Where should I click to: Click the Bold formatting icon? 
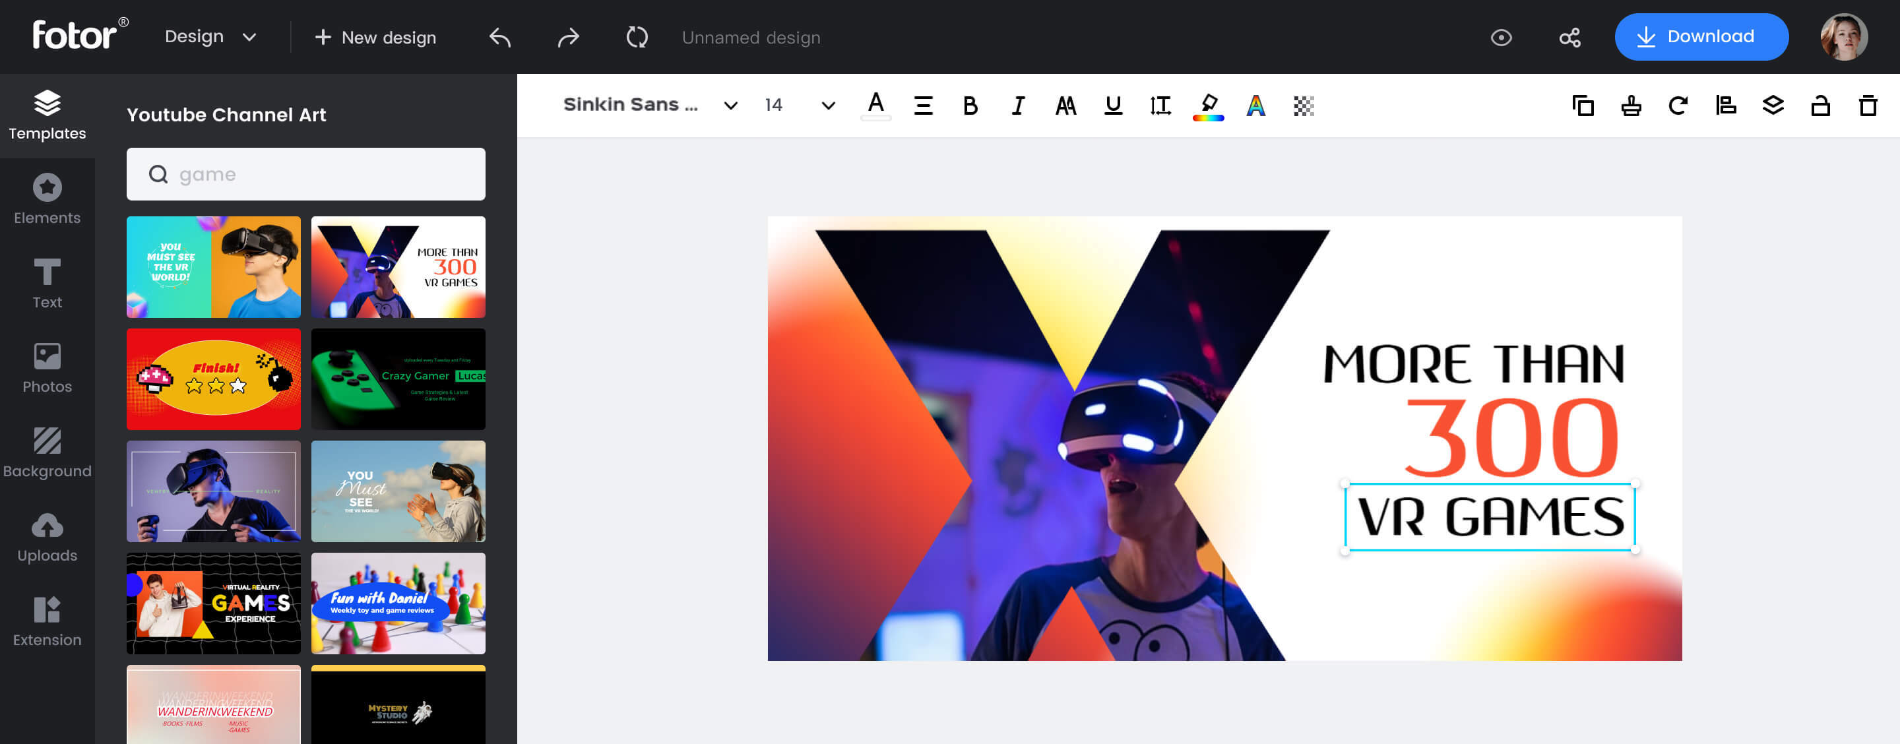tap(969, 106)
